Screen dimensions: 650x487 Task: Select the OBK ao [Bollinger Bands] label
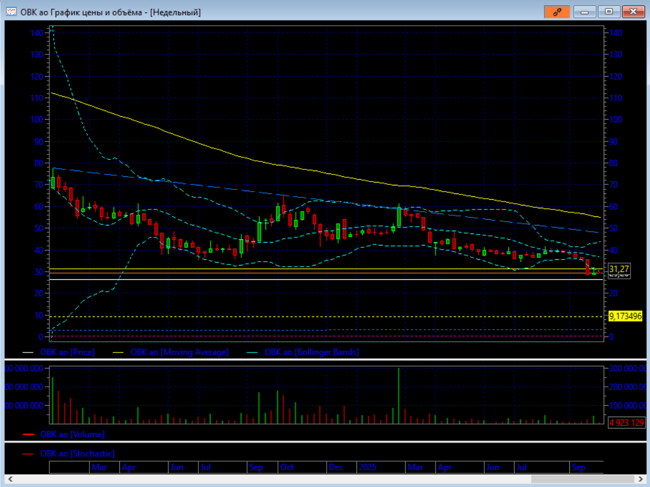click(x=311, y=353)
